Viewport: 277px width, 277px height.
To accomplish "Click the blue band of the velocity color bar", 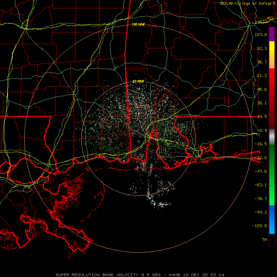I will [272, 219].
